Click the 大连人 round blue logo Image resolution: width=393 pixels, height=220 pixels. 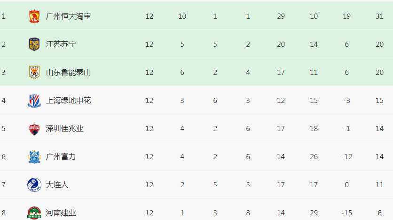(34, 185)
